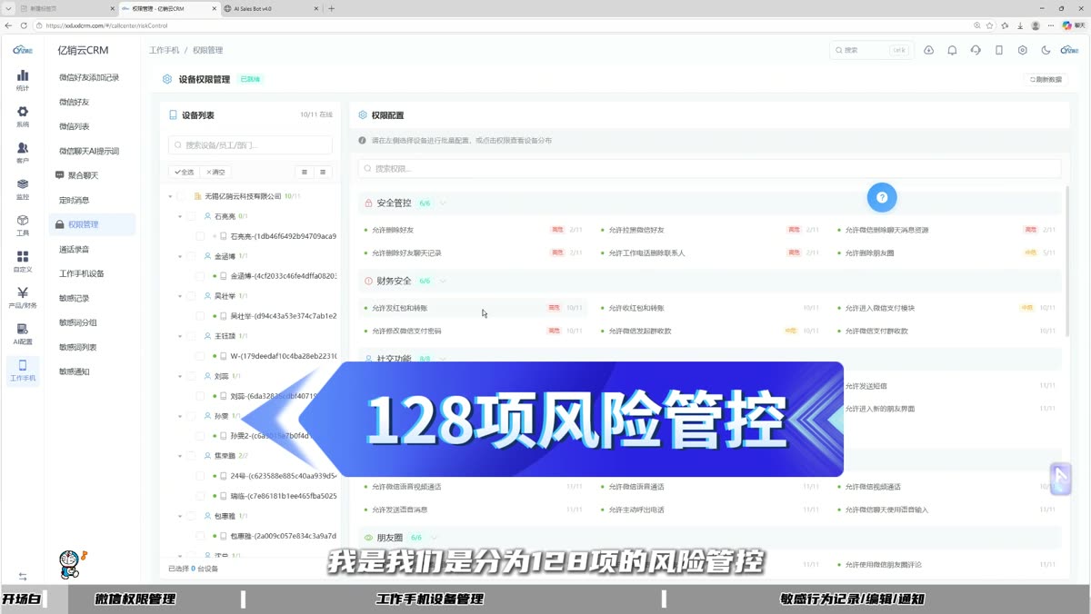This screenshot has height=614, width=1091.
Task: Click the collapse sidebar arrows icon
Action: pyautogui.click(x=23, y=577)
